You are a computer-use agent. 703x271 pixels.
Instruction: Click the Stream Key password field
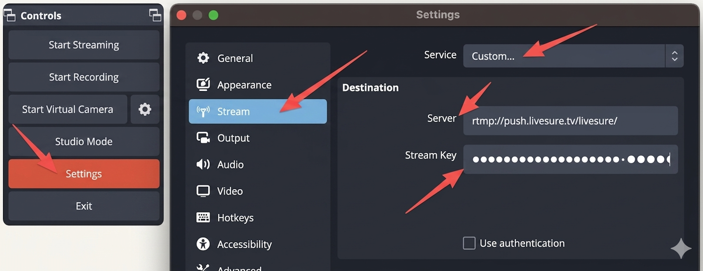click(570, 159)
